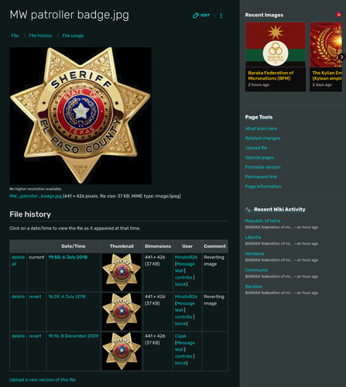Image resolution: width=346 pixels, height=387 pixels.
Task: Open the 16:39, 6 July 2018 version
Action: [67, 296]
